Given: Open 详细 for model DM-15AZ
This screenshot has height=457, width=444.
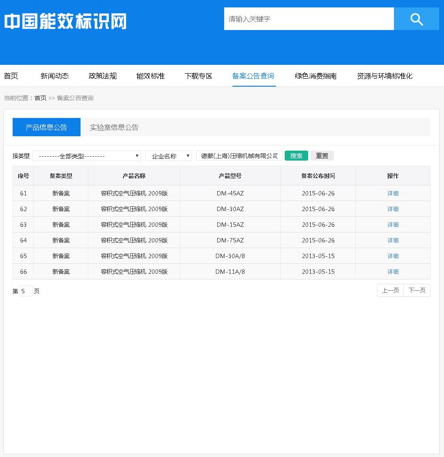Looking at the screenshot, I should pyautogui.click(x=393, y=225).
